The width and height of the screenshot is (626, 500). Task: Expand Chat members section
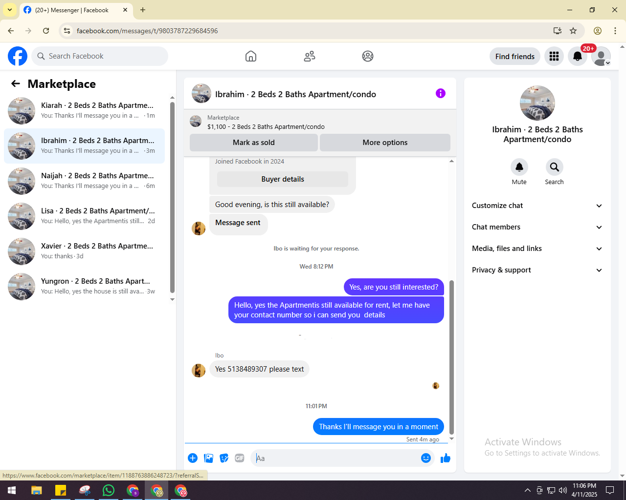click(537, 227)
